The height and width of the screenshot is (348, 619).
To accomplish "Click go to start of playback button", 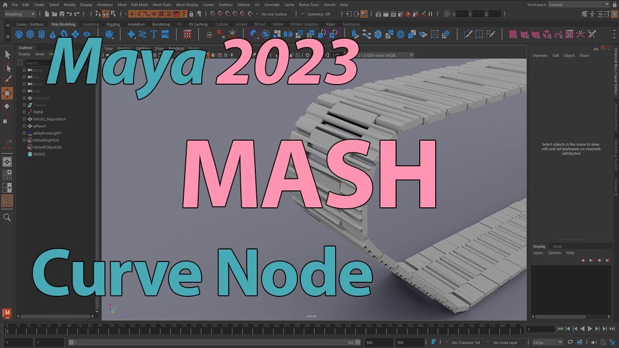I will (x=560, y=329).
